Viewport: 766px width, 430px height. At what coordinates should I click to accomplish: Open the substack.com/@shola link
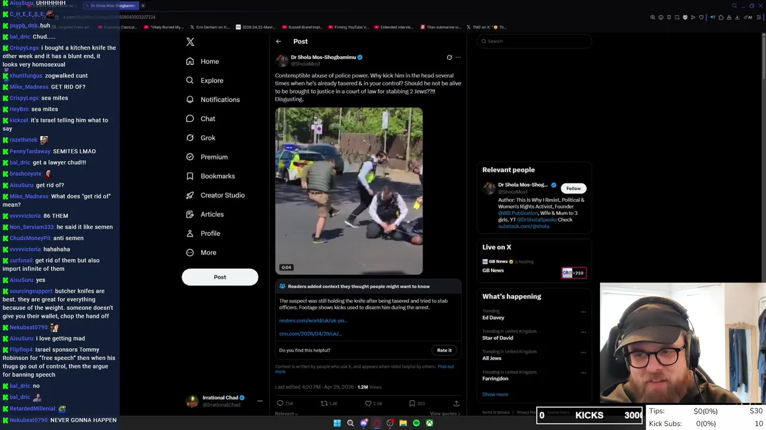[x=524, y=226]
